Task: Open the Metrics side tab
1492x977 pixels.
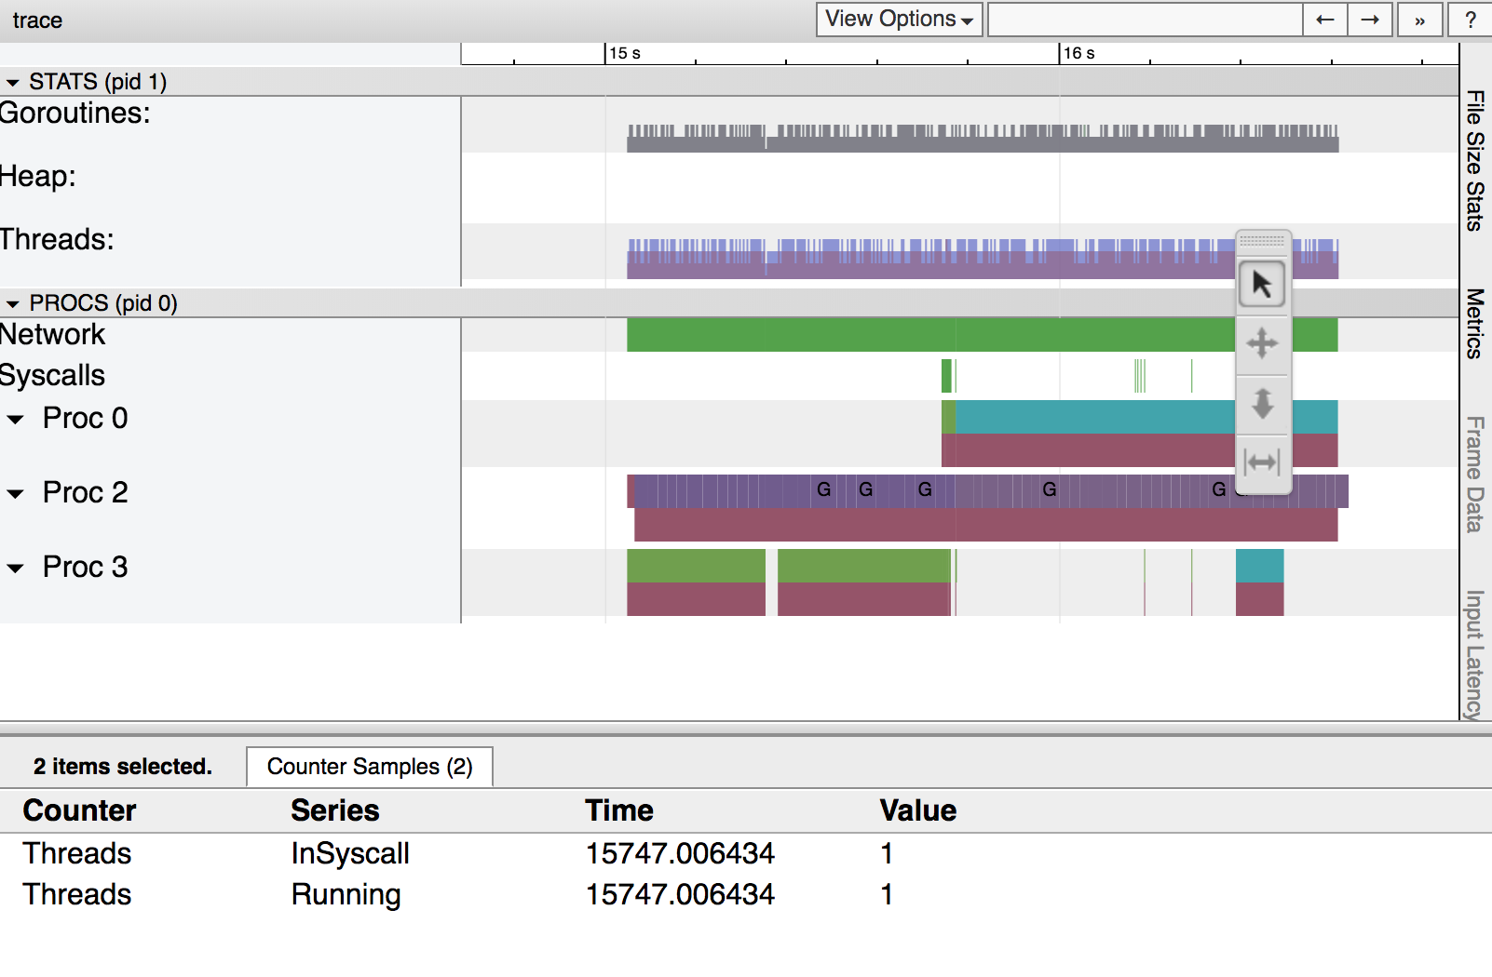Action: 1475,324
